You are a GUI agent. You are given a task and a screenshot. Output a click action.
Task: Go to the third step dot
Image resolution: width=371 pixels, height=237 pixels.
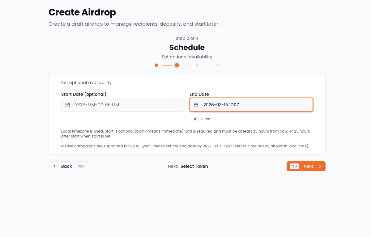(x=197, y=65)
